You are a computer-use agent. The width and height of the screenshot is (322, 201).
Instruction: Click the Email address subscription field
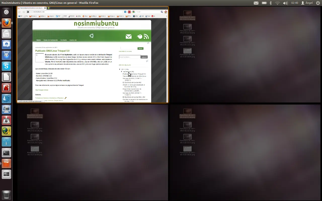pyautogui.click(x=130, y=57)
